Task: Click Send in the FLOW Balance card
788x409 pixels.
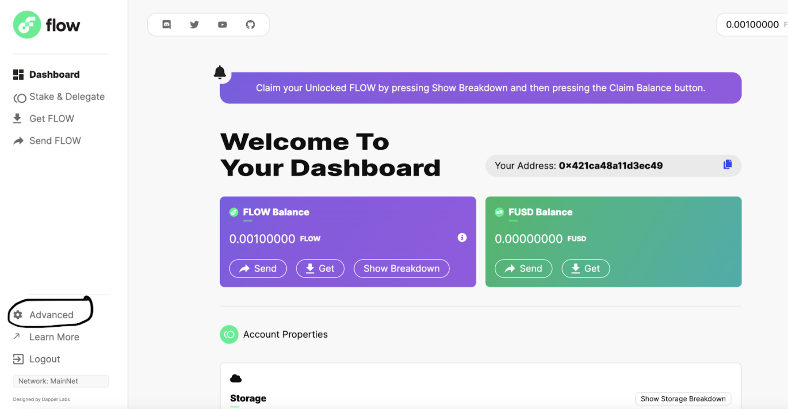Action: pos(258,268)
